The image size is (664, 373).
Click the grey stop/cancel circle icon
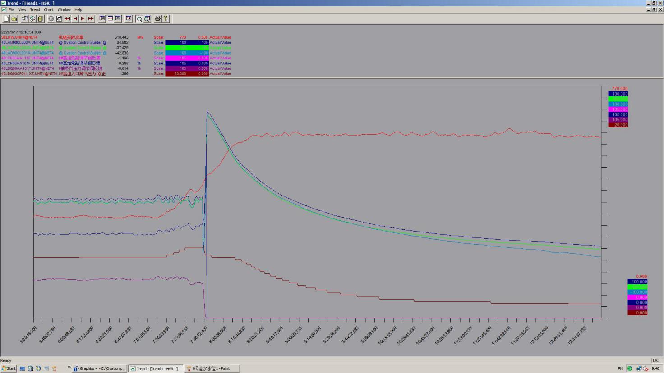(x=51, y=18)
